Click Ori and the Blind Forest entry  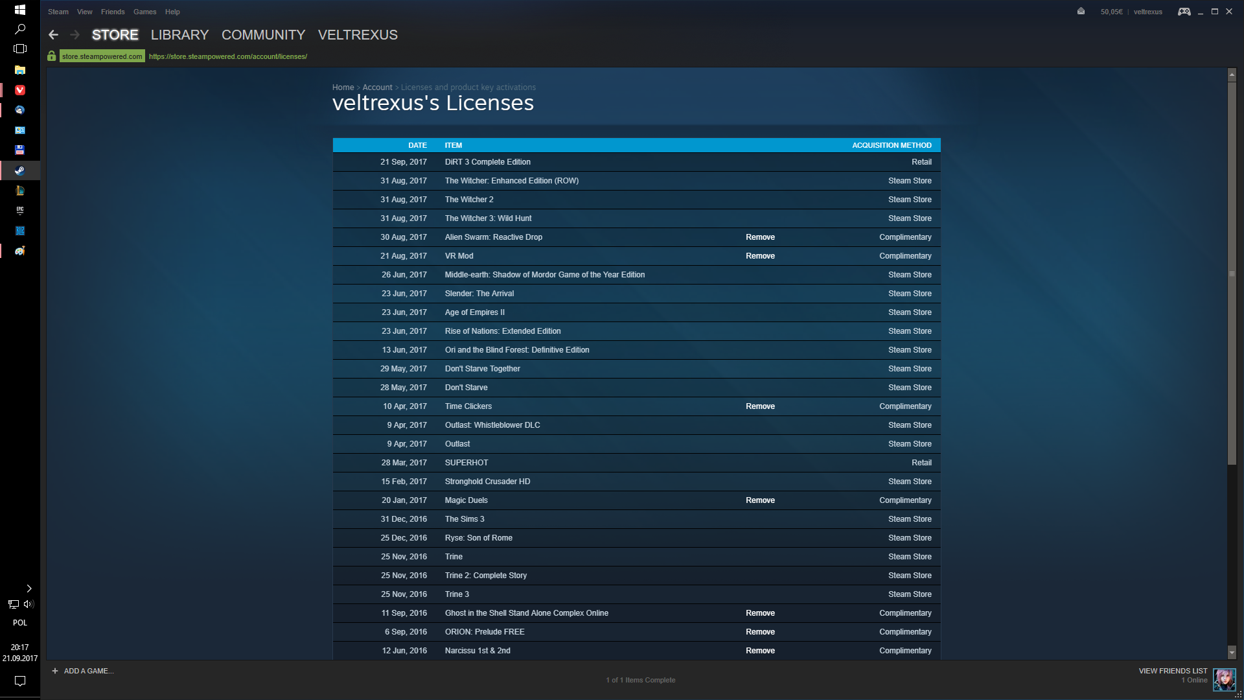point(517,350)
